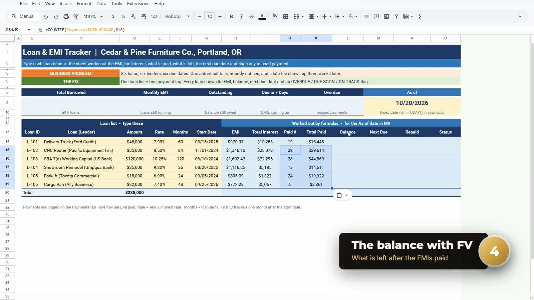Collapse the toolbar with the chevron

(x=520, y=16)
